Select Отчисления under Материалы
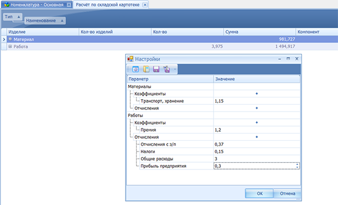The width and height of the screenshot is (338, 205). (146, 108)
